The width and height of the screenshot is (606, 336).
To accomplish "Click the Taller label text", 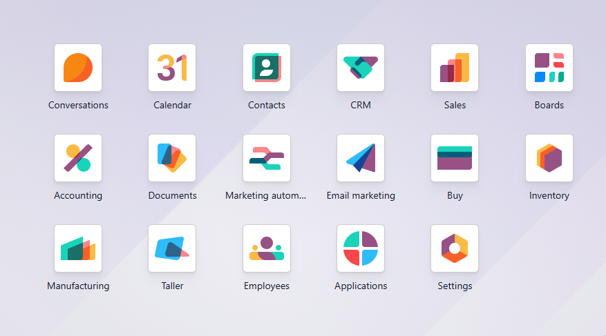I will point(172,286).
